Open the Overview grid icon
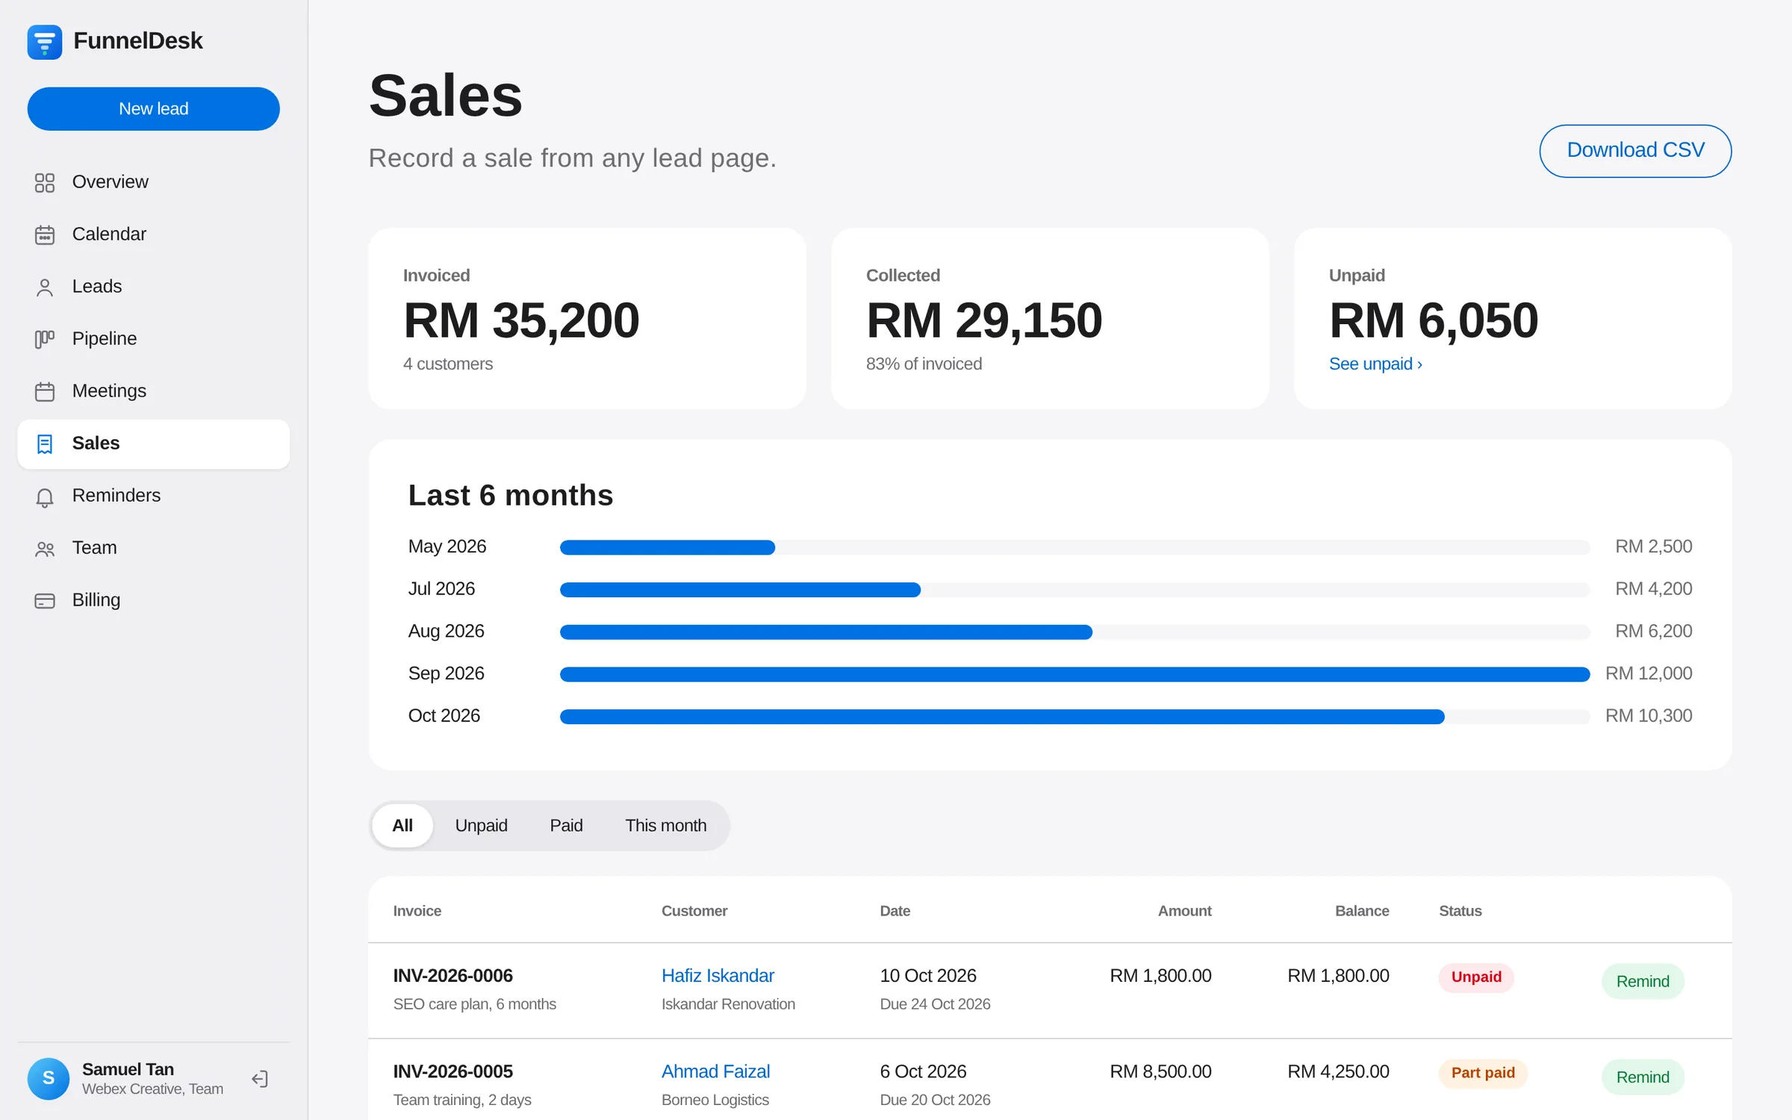This screenshot has height=1120, width=1792. (45, 182)
